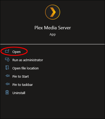Click the word 'administrator' in the list
Viewport: 105px width, 119px height.
(x=33, y=60)
